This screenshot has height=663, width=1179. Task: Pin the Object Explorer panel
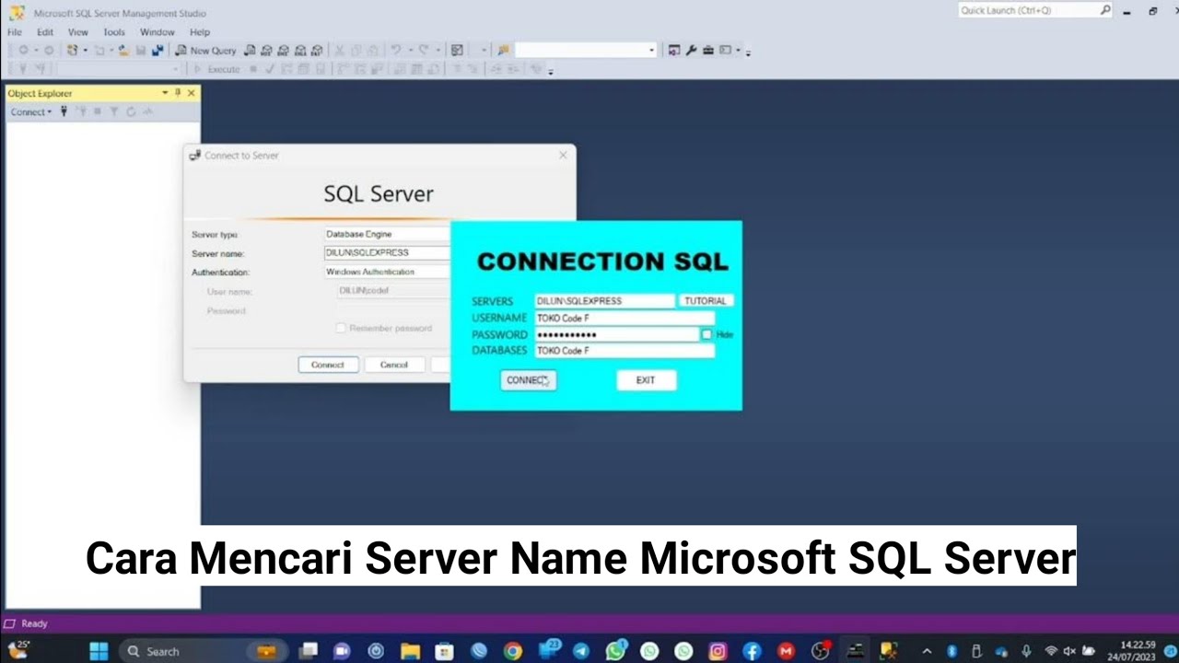177,93
